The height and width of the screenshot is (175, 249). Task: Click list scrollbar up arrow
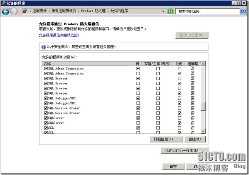[x=203, y=64]
